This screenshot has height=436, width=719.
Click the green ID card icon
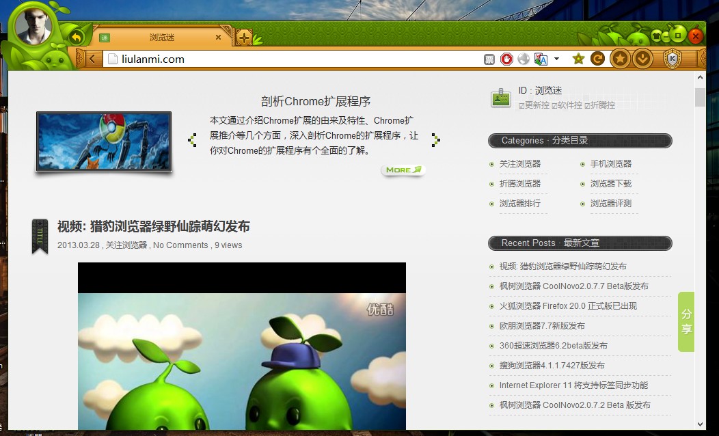(501, 98)
